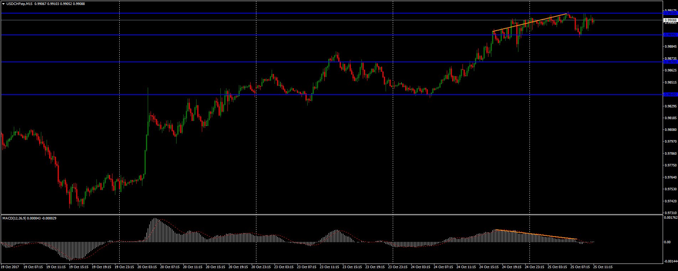Click the orange trendline on price chart
Image resolution: width=678 pixels, height=271 pixels.
coord(529,23)
